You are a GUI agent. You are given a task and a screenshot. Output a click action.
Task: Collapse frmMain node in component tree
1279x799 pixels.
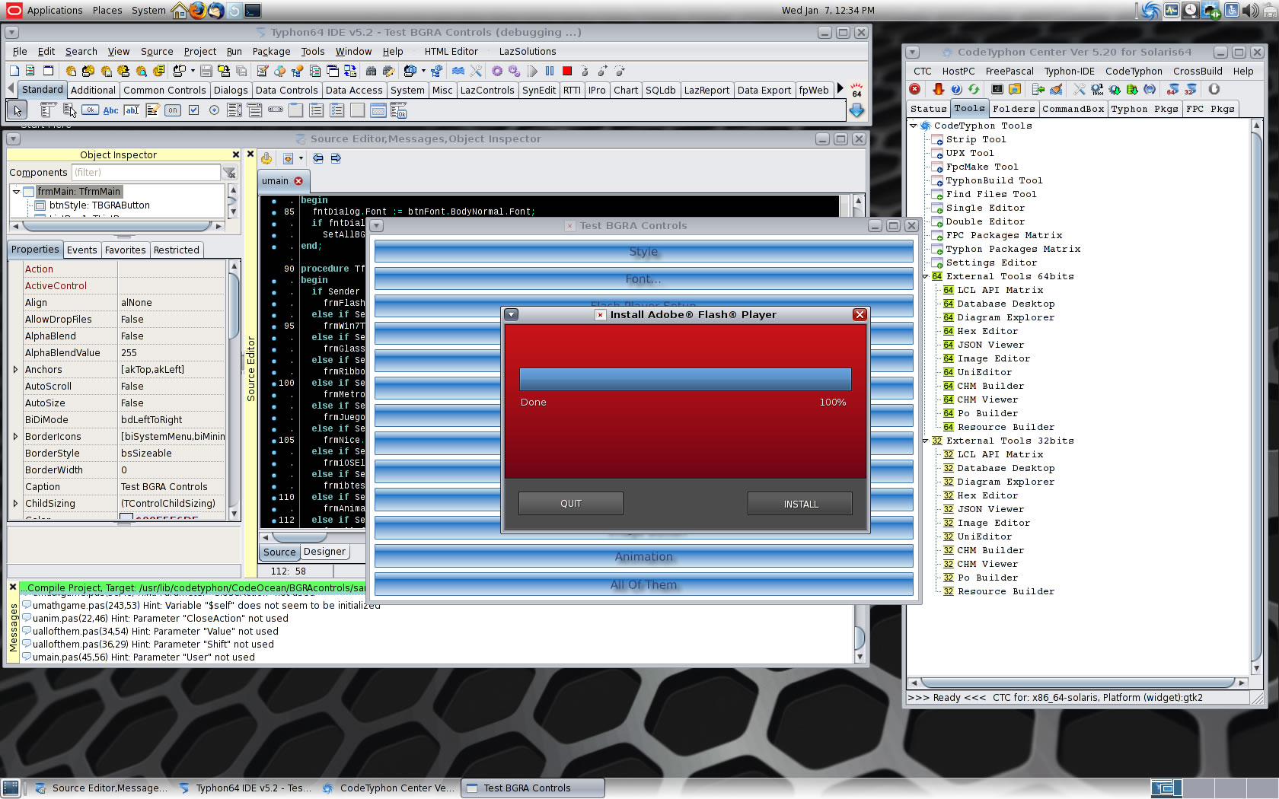tap(16, 192)
